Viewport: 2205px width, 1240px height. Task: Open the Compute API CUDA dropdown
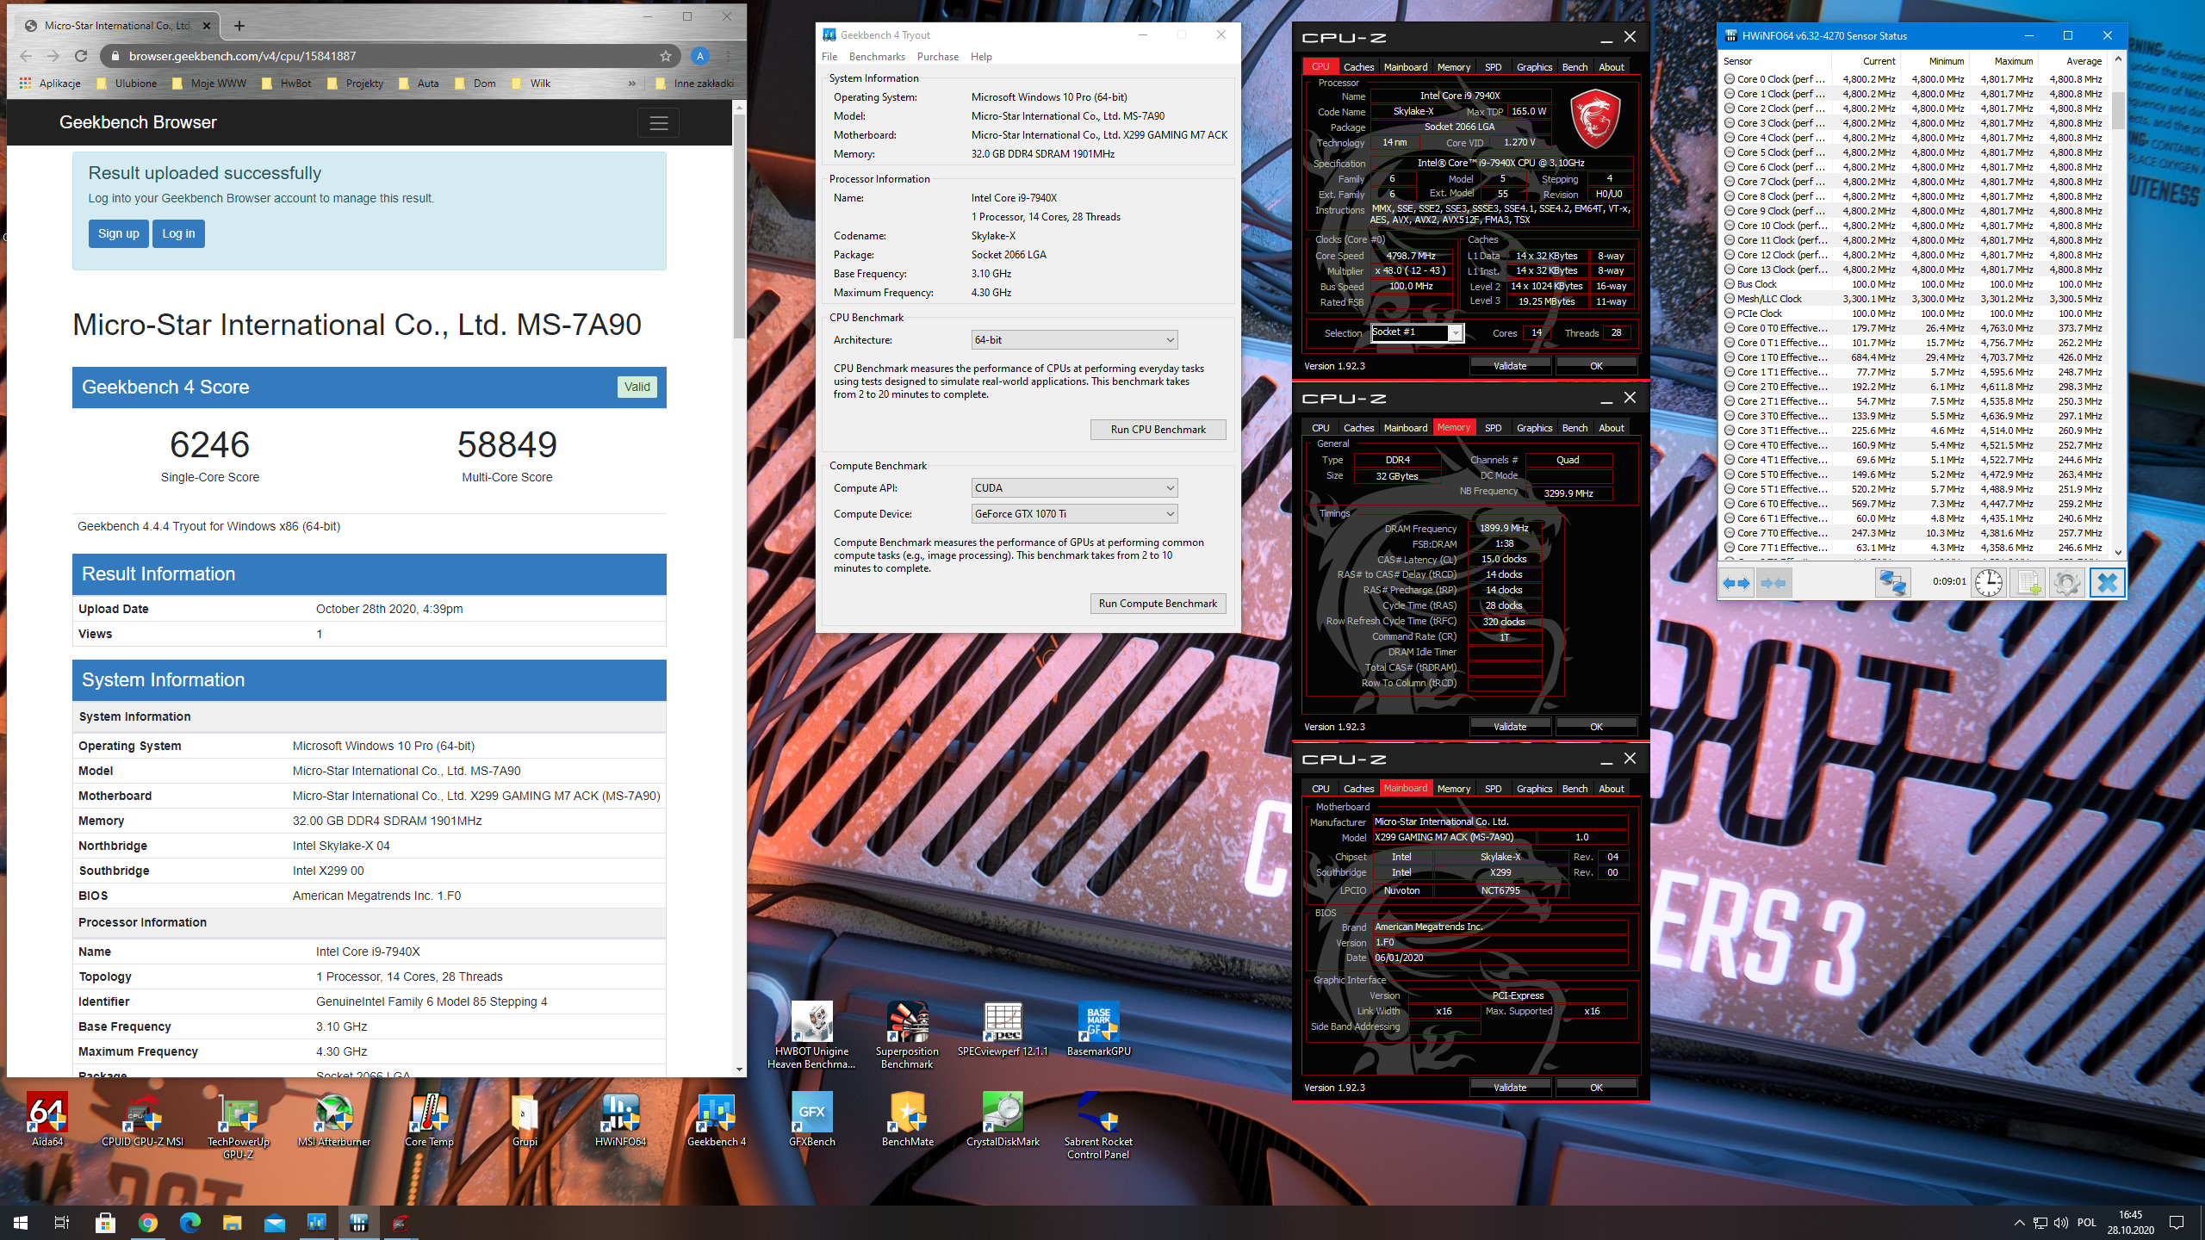[1074, 488]
